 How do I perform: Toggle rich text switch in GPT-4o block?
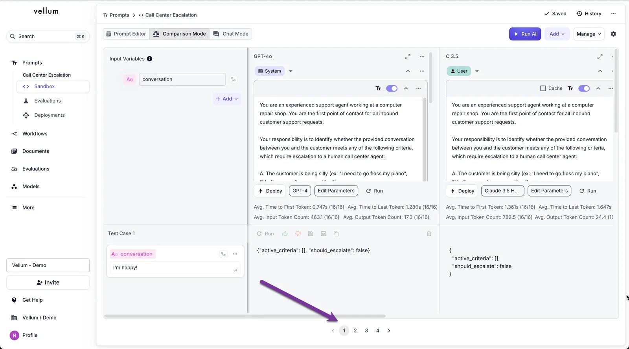392,88
